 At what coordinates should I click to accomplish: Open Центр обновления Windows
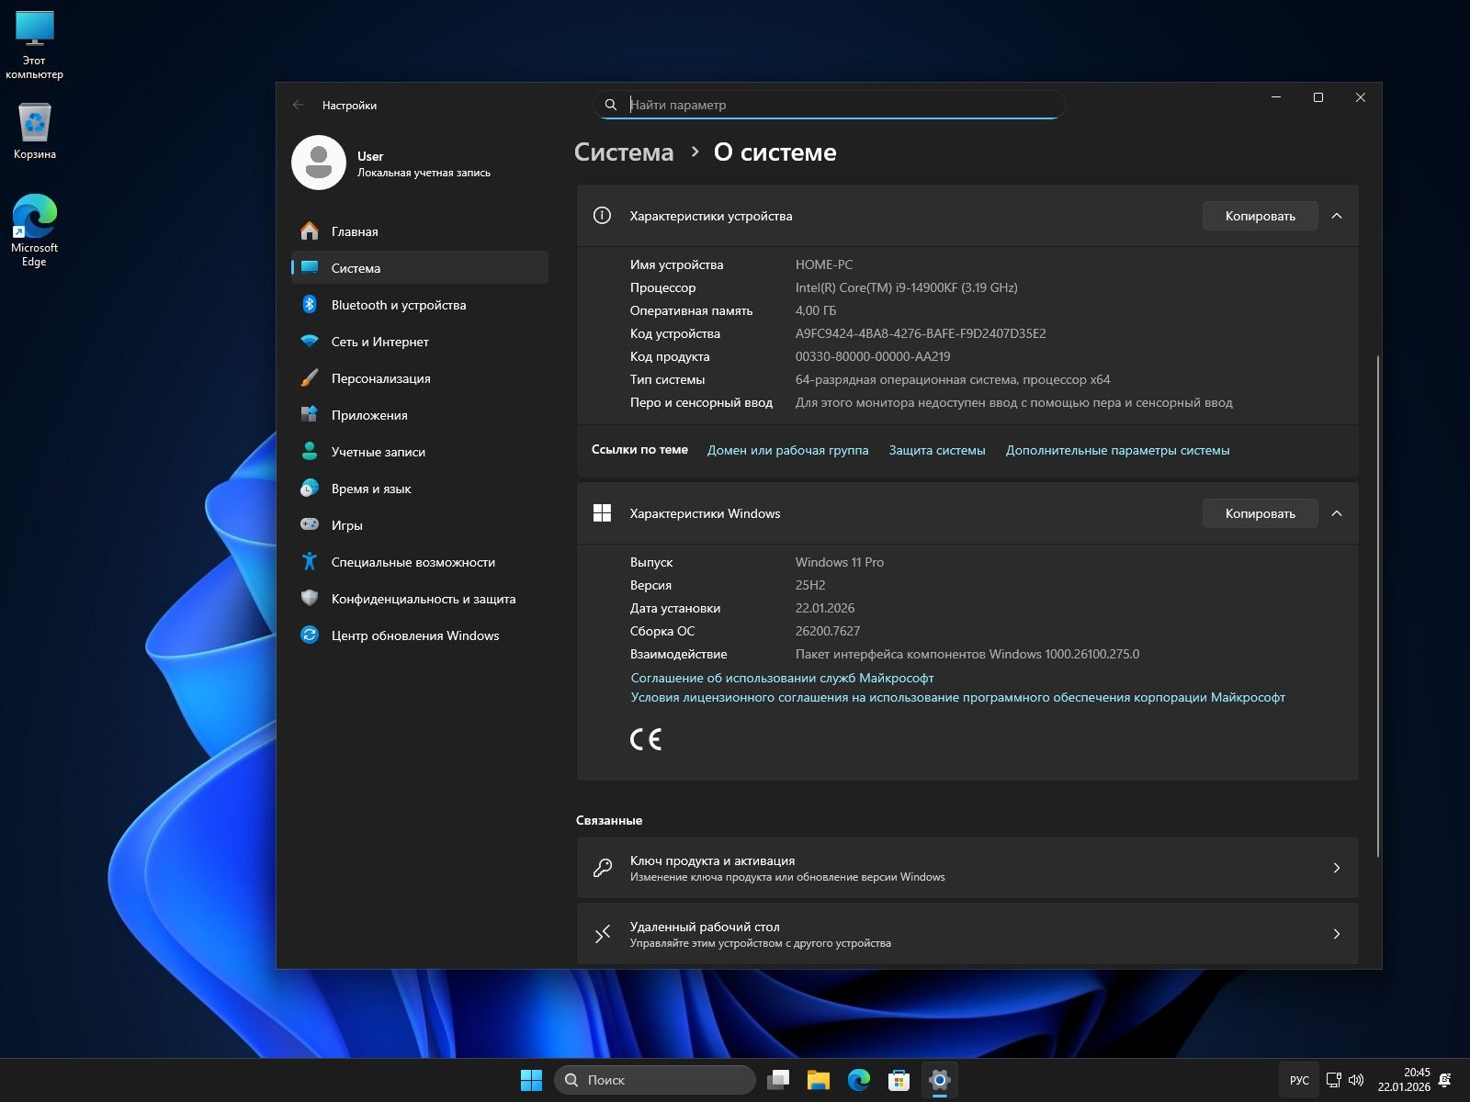pos(414,635)
